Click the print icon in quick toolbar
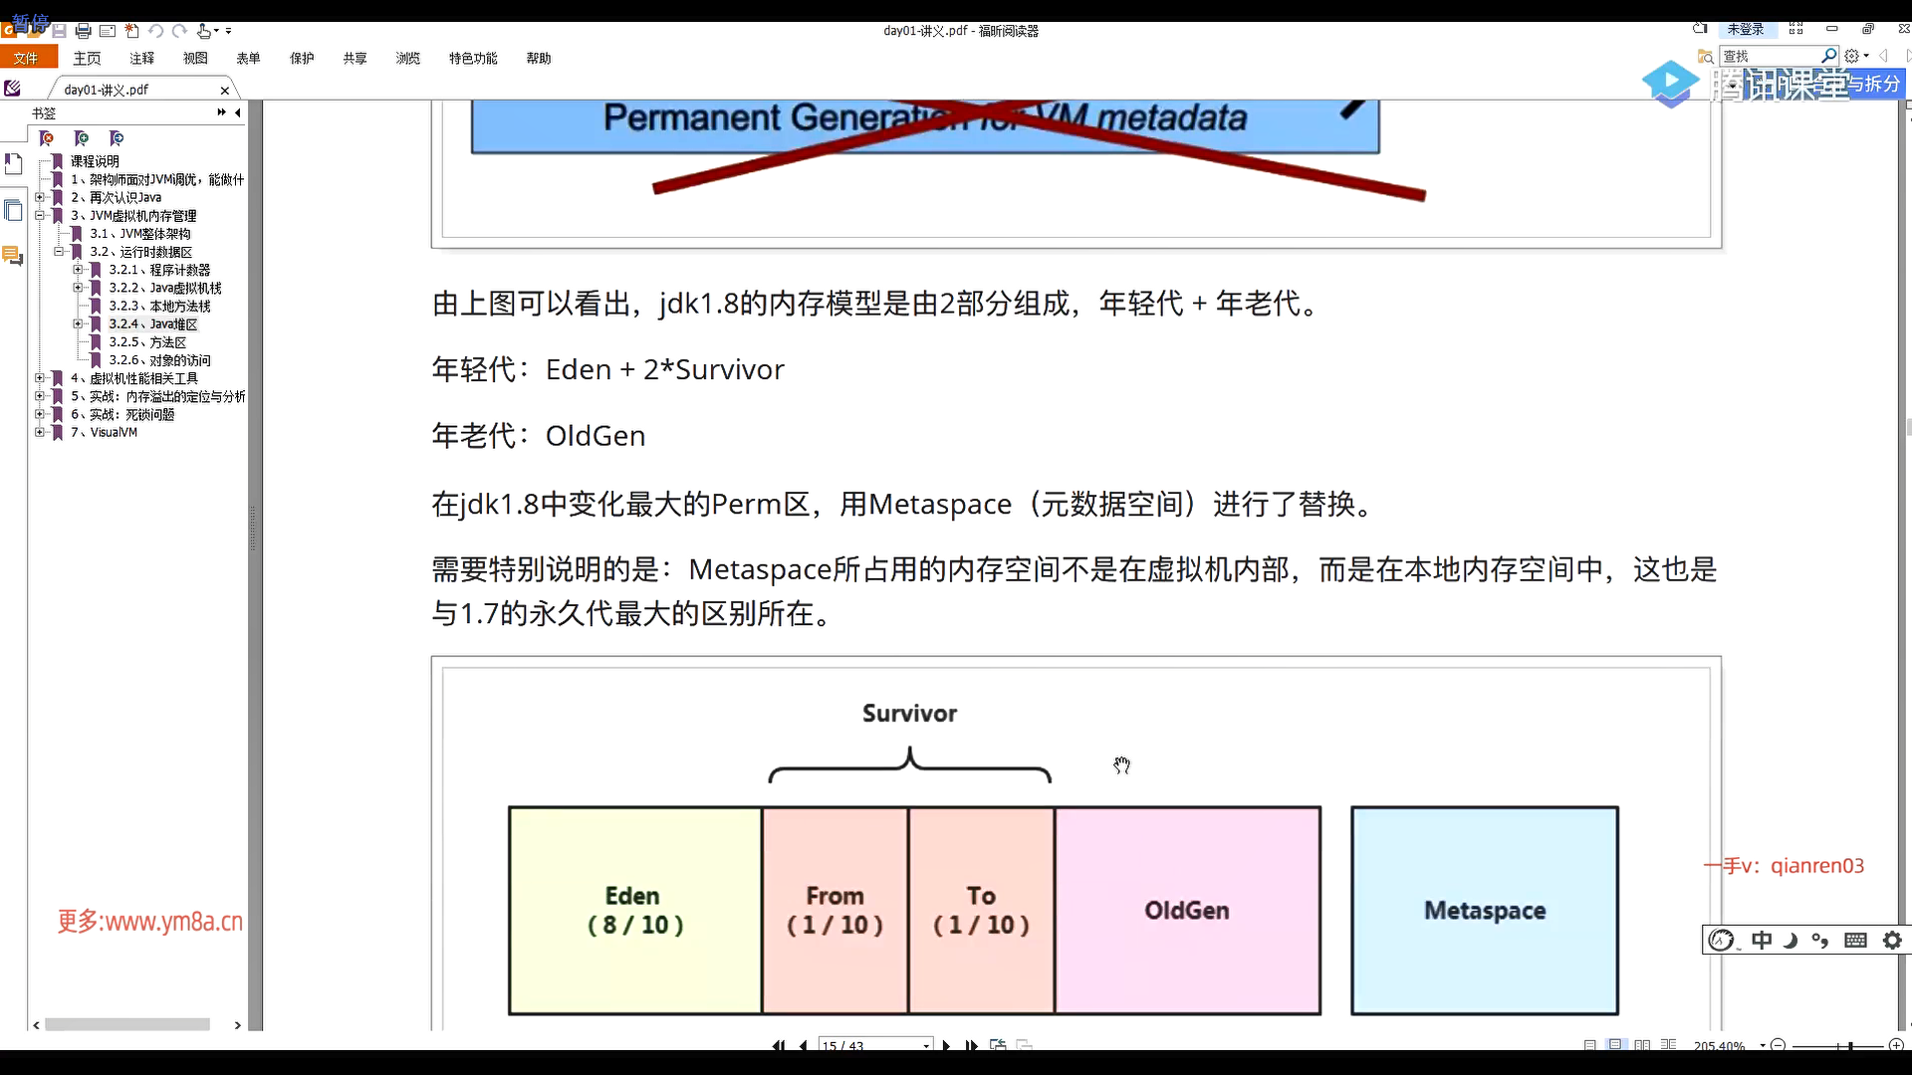The width and height of the screenshot is (1912, 1075). click(84, 32)
